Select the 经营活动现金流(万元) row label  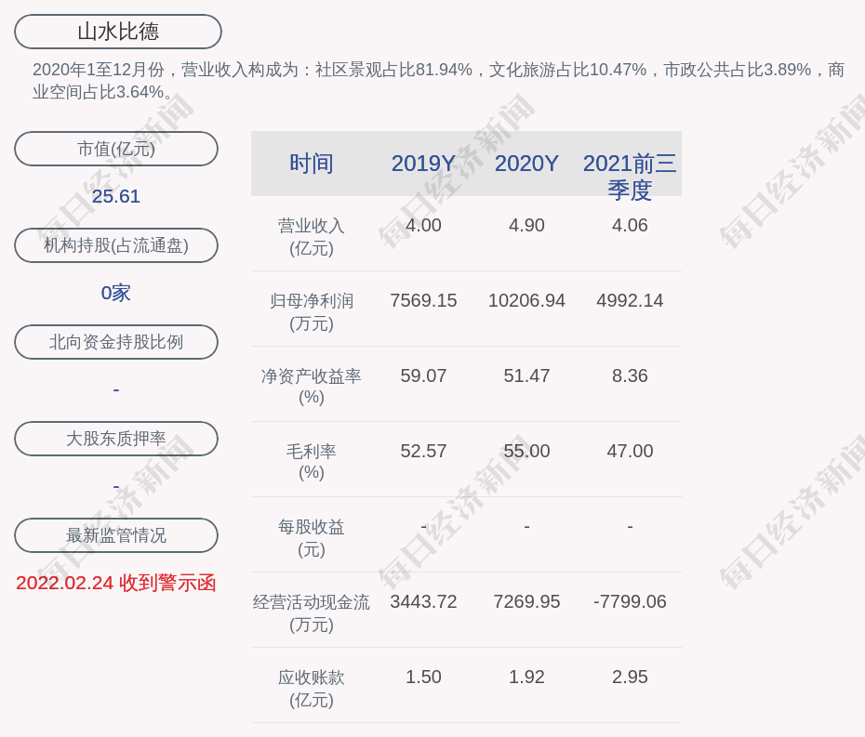[312, 613]
